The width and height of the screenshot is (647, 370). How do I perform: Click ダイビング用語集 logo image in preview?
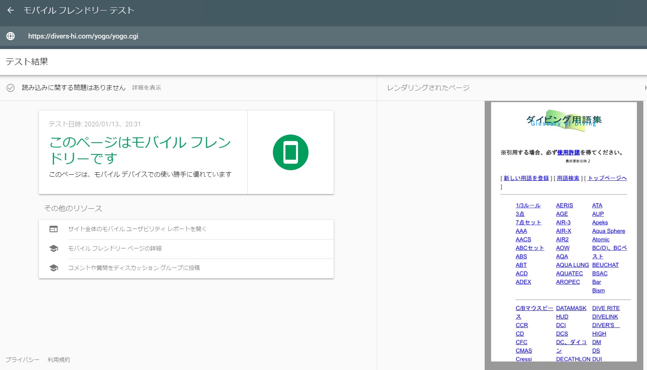point(564,120)
